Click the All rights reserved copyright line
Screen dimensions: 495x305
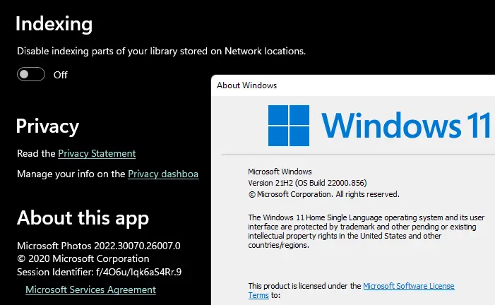[324, 194]
